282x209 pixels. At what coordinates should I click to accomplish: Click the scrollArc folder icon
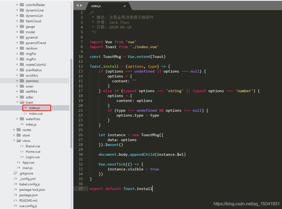point(22,75)
